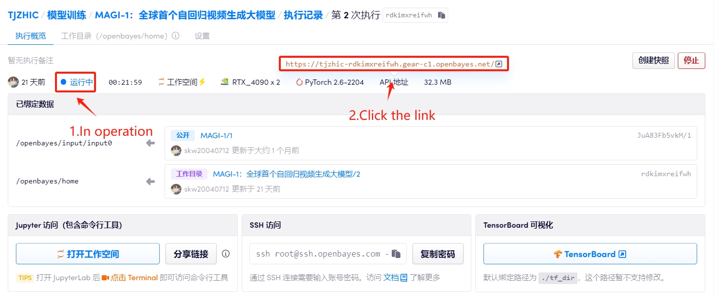Image resolution: width=714 pixels, height=297 pixels.
Task: Click the arrow icon beside /openbayes/input/input0
Action: pyautogui.click(x=151, y=143)
